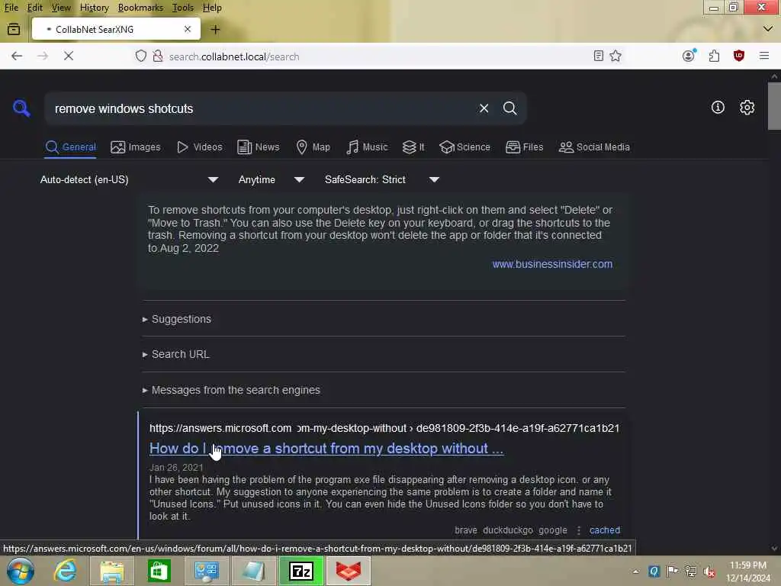Toggle reader view icon
Image resolution: width=781 pixels, height=586 pixels.
click(x=599, y=56)
